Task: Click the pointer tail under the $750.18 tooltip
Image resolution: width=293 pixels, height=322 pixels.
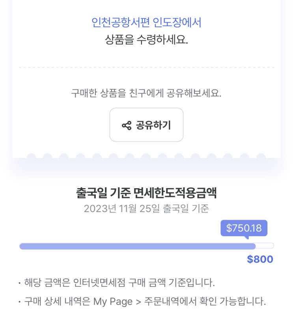Action: (247, 237)
